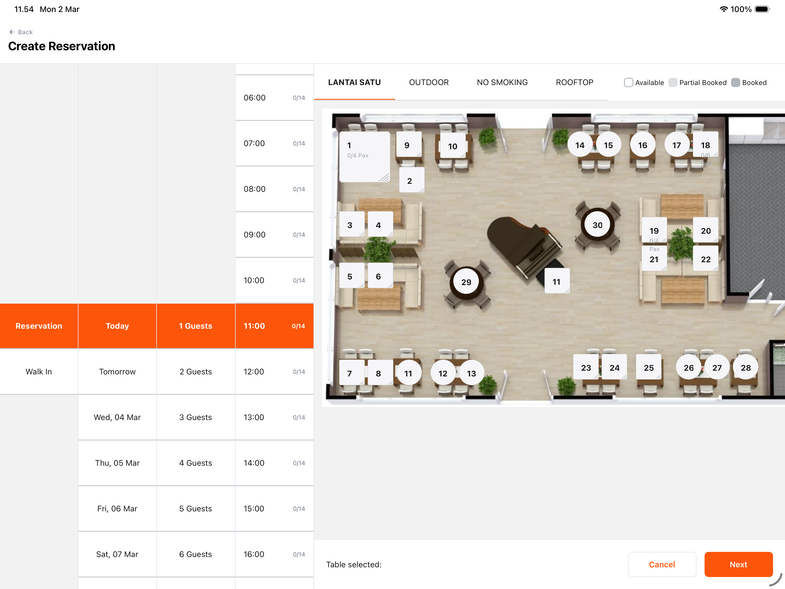Screen dimensions: 785x589
Task: Choose Walk In reservation type
Action: [39, 371]
